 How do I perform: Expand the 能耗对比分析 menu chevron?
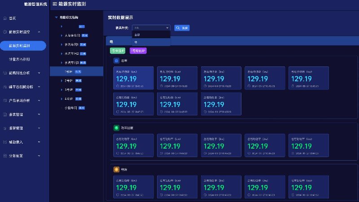click(39, 73)
